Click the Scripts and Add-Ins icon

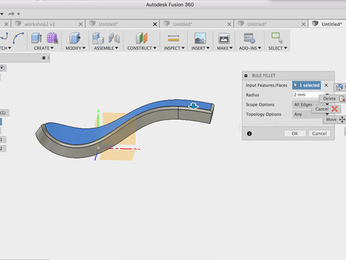pos(249,38)
